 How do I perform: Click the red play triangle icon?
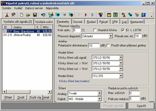[86, 15]
